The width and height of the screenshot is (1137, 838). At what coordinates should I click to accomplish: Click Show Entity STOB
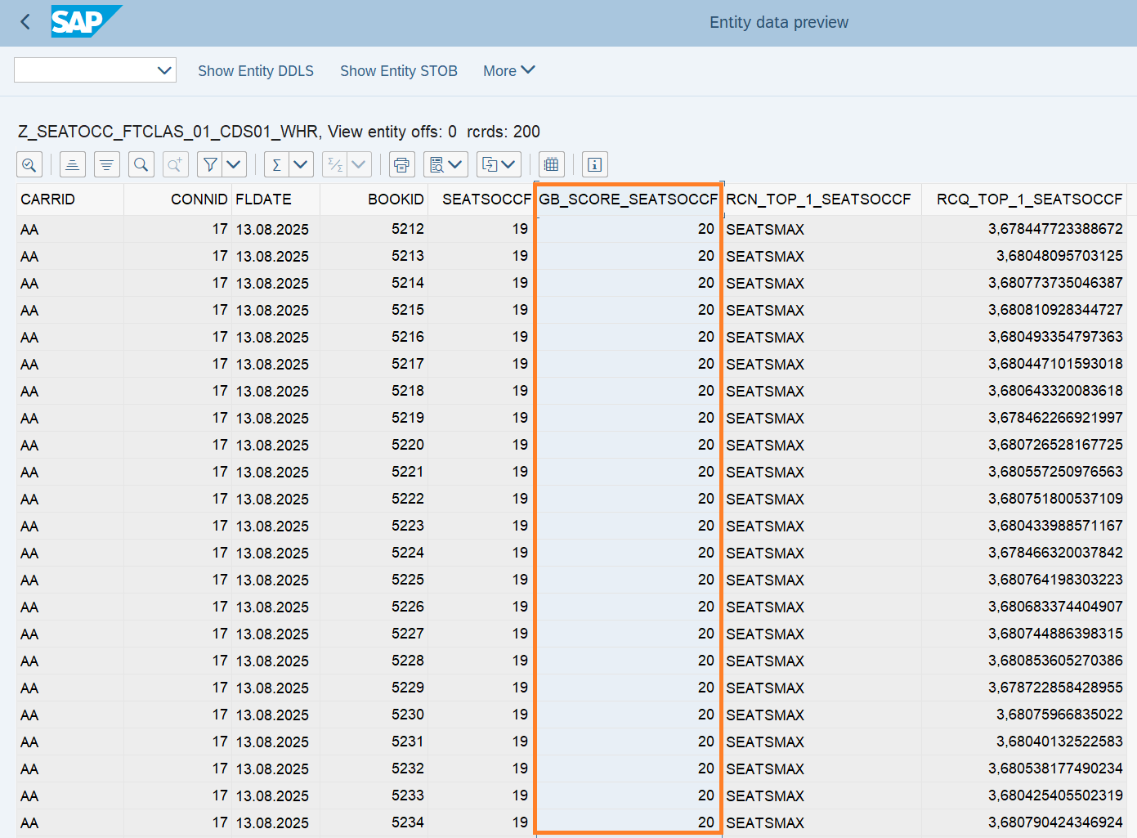coord(398,71)
